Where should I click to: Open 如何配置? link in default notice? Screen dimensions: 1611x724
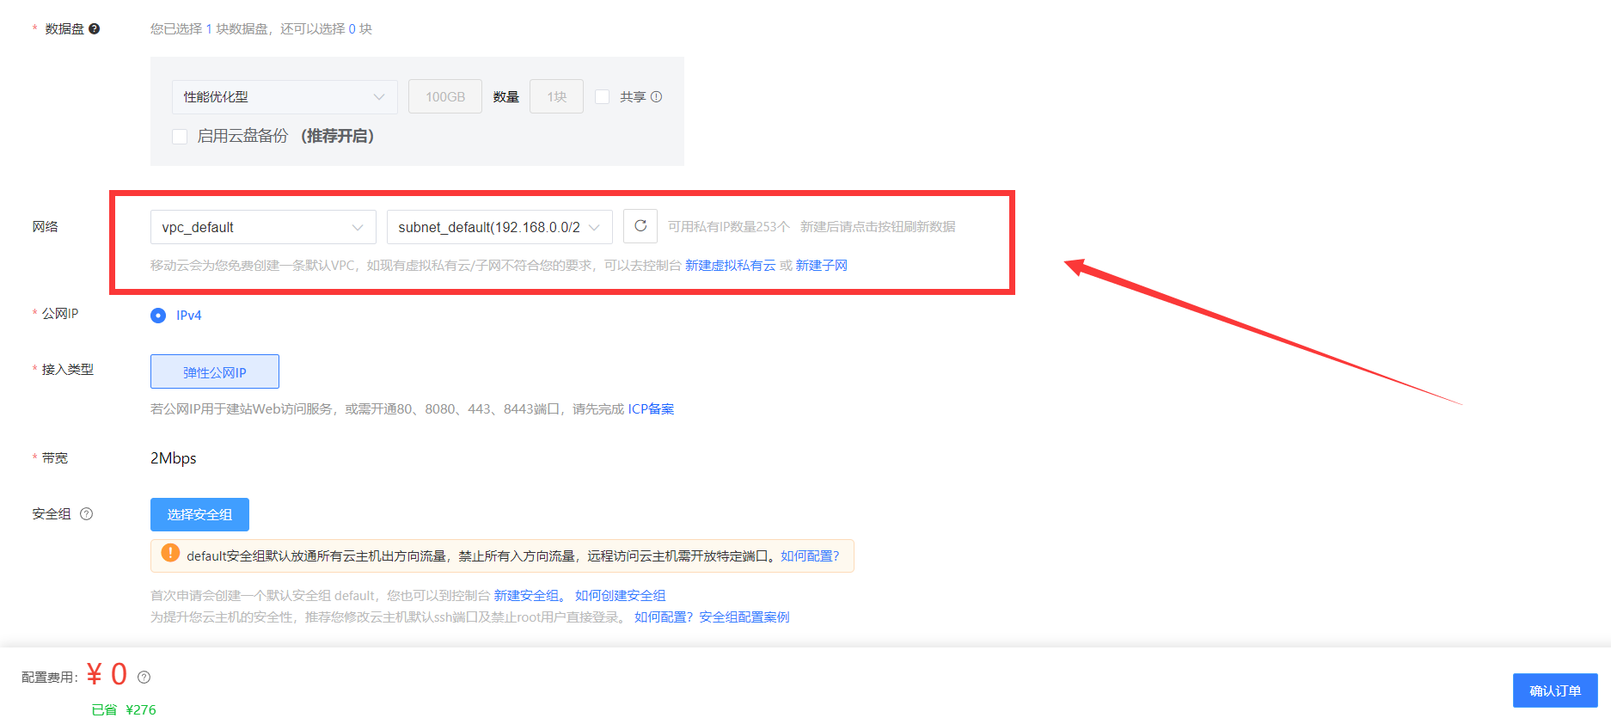click(810, 555)
